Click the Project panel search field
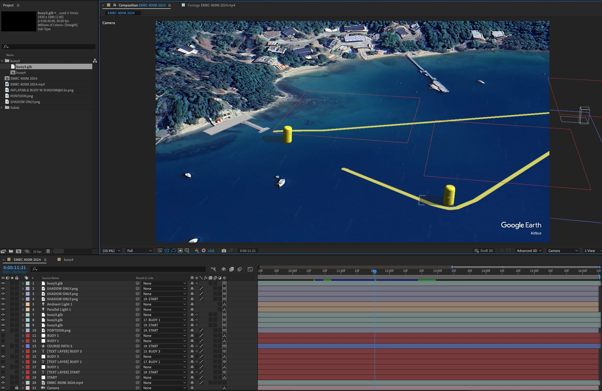602x391 pixels. 49,47
